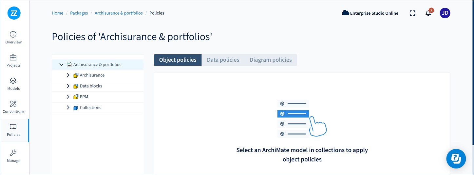Expand the EPM tree node

tap(68, 97)
